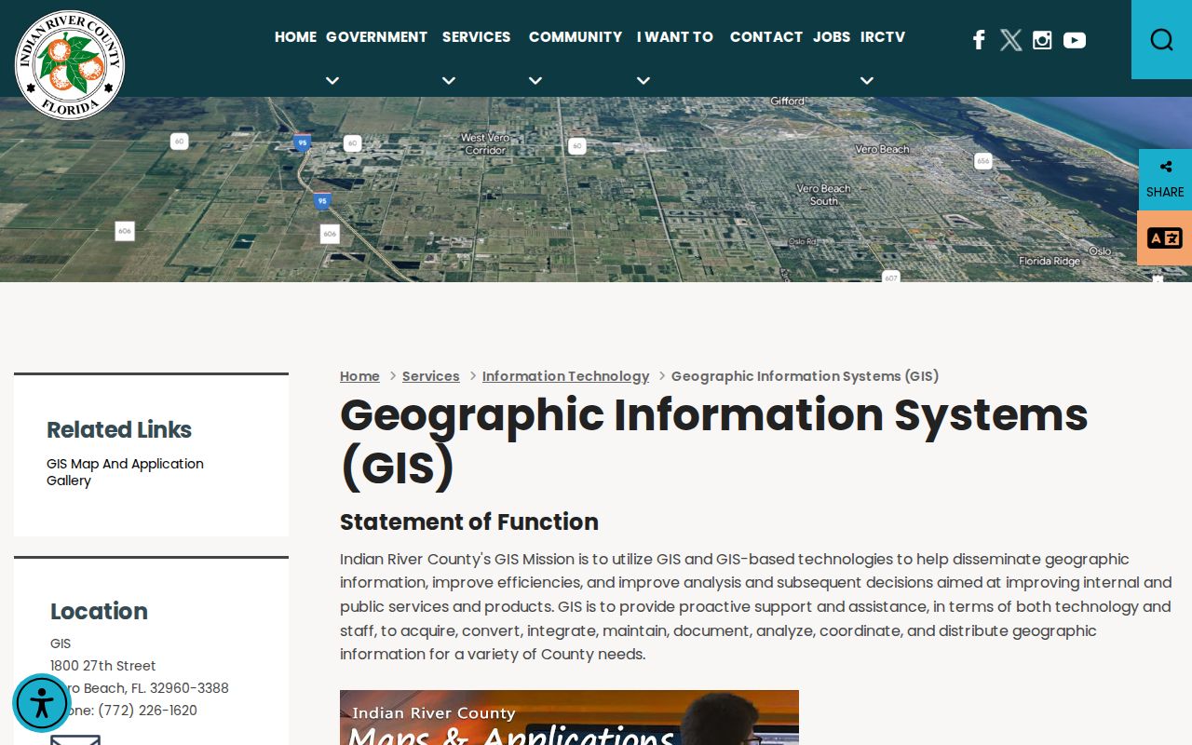Click the Share icon button
Viewport: 1192px width, 745px height.
click(1165, 179)
